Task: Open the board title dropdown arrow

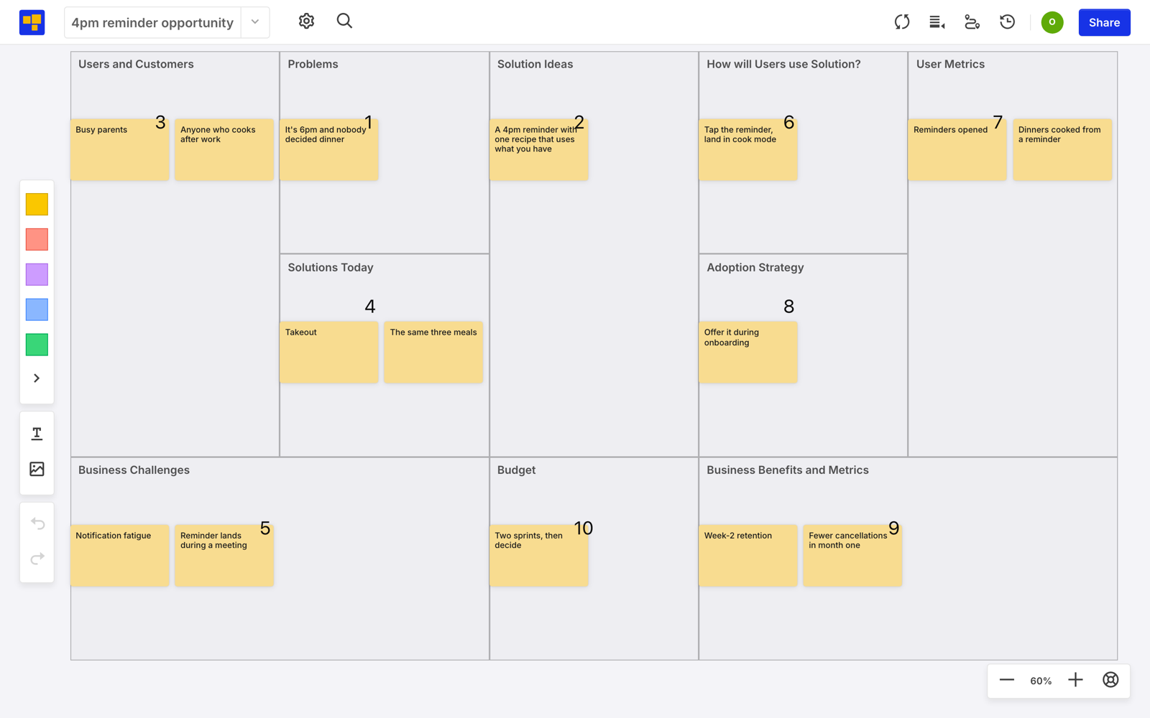Action: [255, 22]
